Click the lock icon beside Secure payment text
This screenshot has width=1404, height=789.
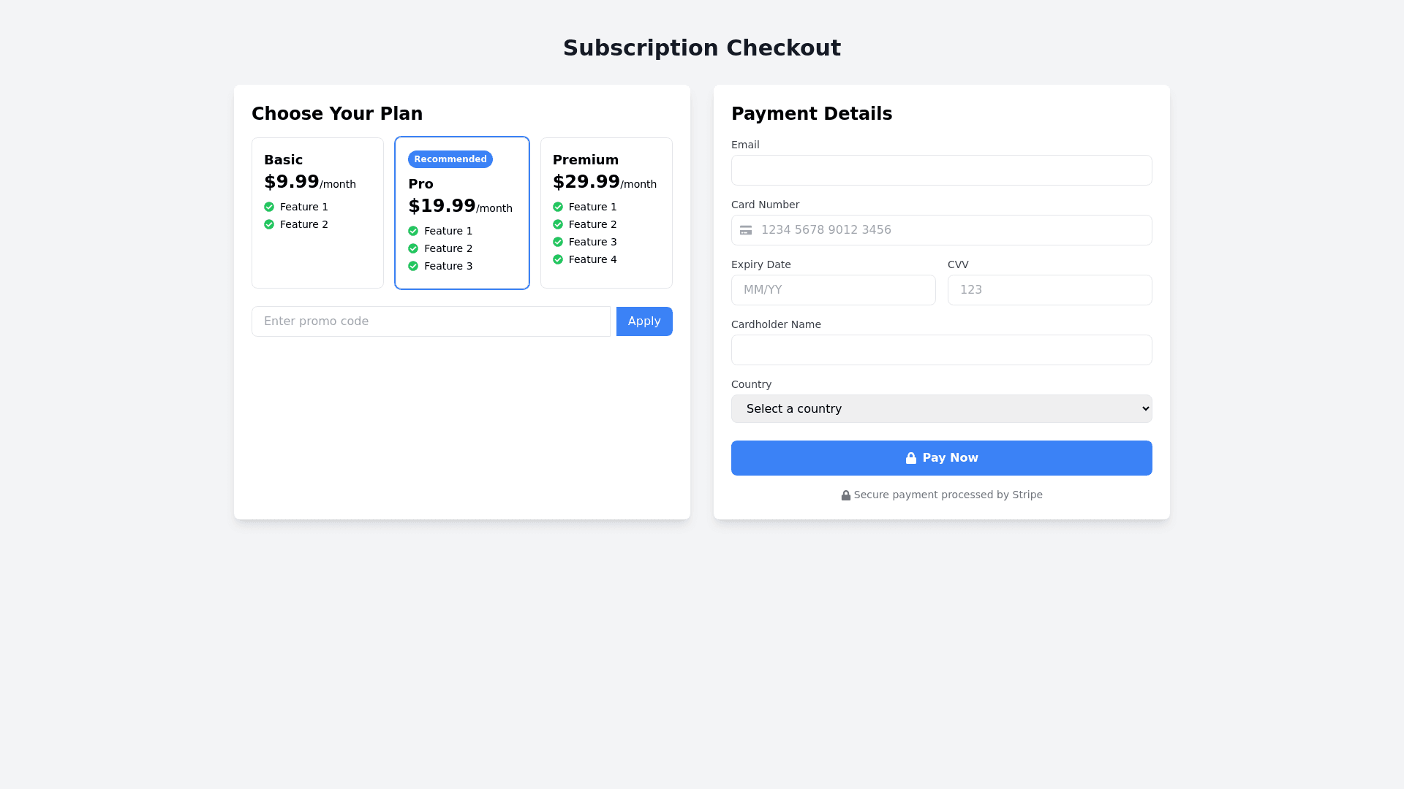tap(846, 495)
